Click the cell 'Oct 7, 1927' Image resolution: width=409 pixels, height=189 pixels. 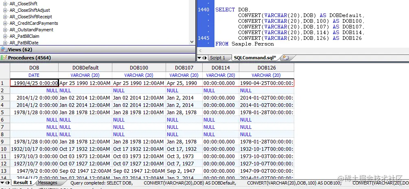pyautogui.click(x=184, y=163)
